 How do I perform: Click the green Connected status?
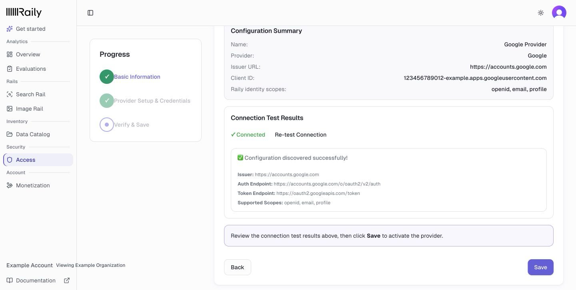248,135
